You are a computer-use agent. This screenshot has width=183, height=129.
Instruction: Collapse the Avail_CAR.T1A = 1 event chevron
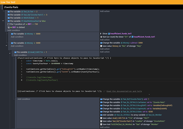coord(10,54)
